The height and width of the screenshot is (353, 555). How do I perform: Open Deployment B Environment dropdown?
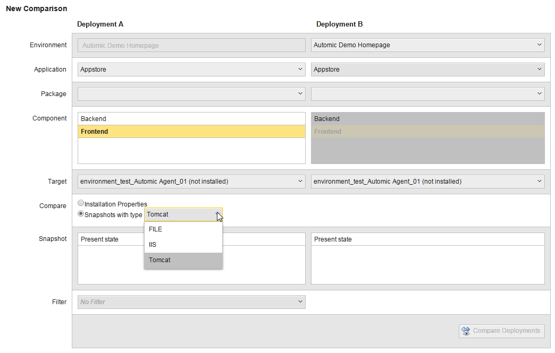coord(427,45)
